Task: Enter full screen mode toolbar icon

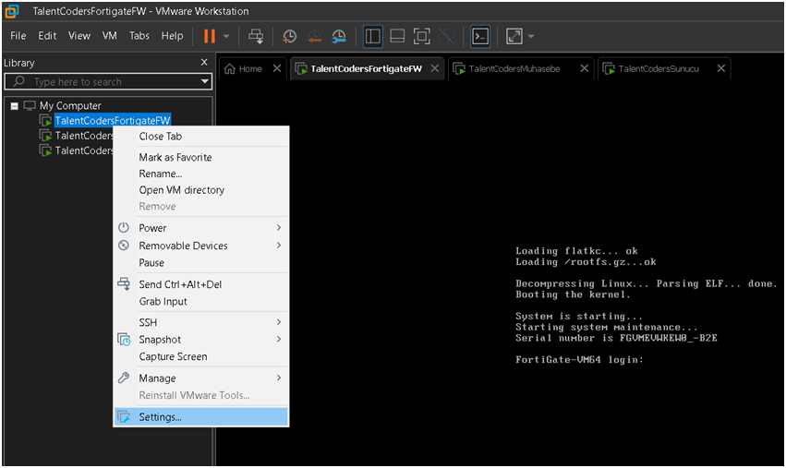Action: [421, 36]
